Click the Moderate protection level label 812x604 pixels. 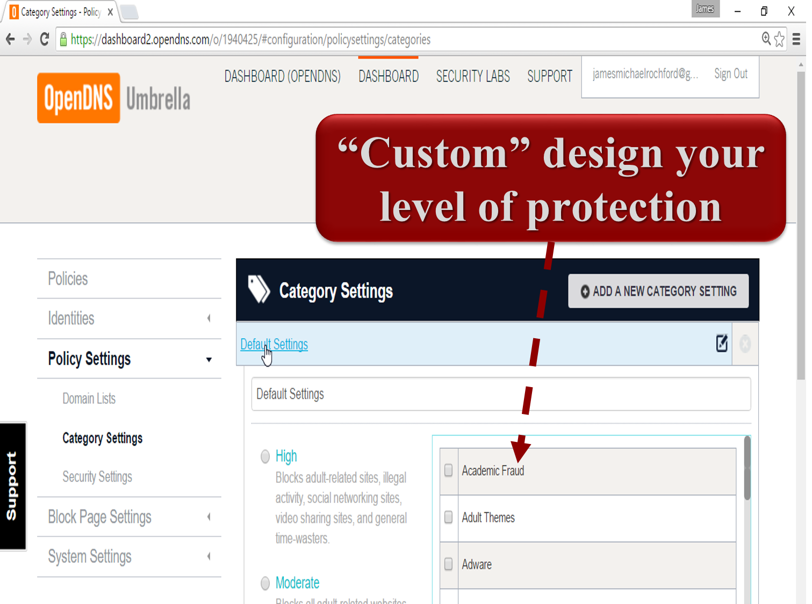pos(297,583)
